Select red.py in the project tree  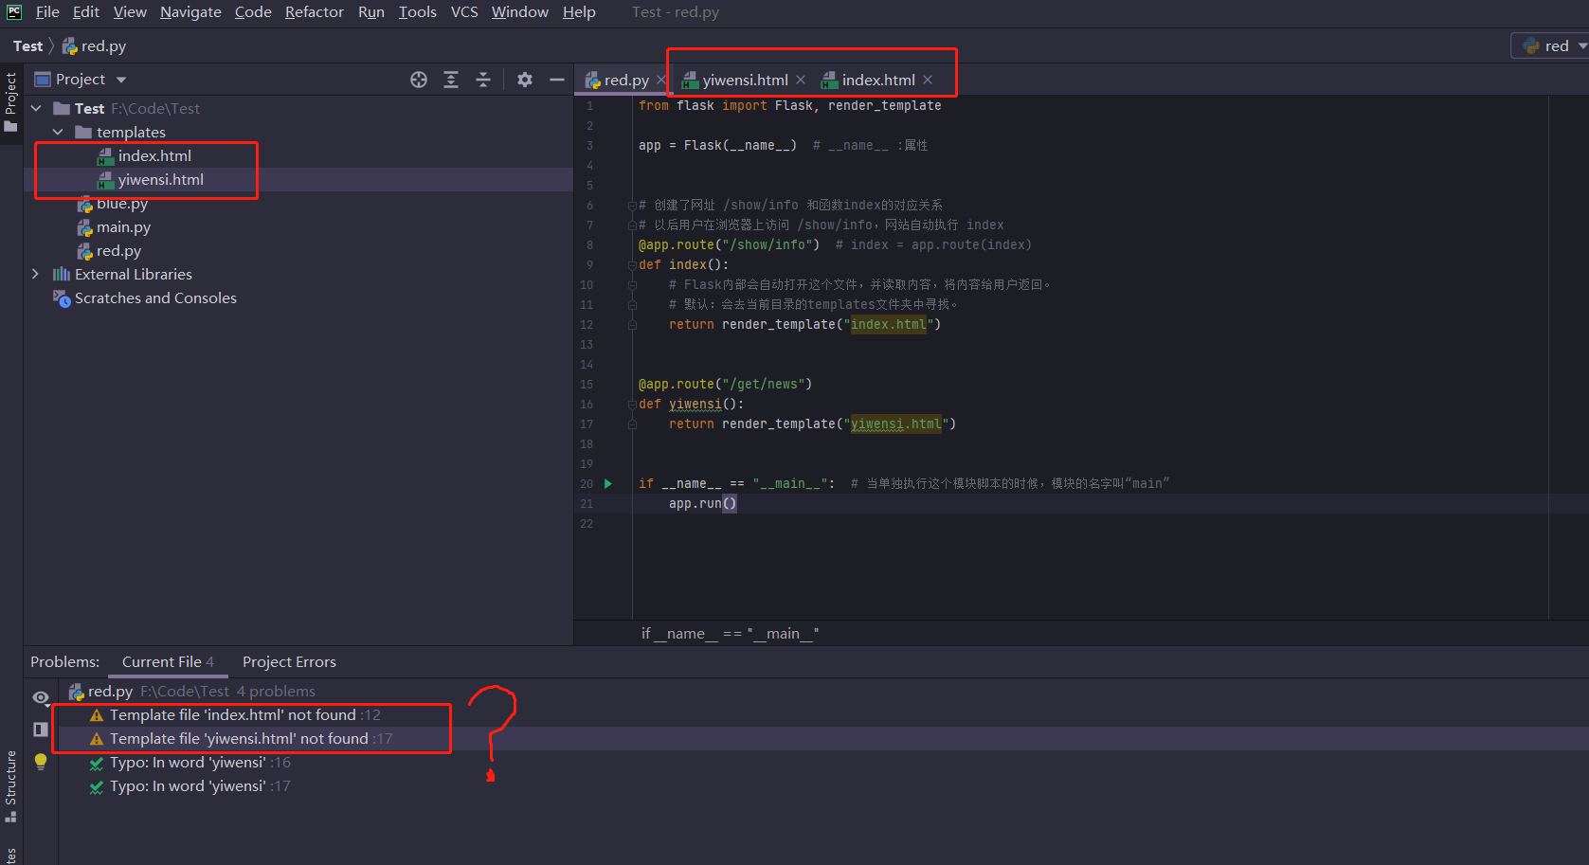pos(118,251)
